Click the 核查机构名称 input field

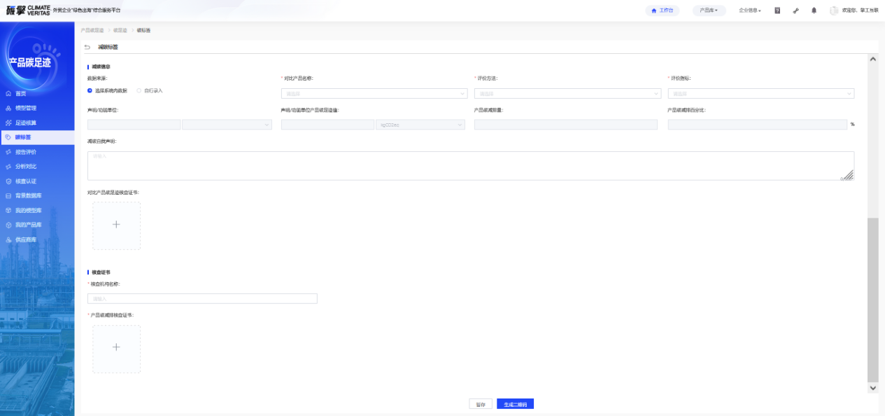pyautogui.click(x=202, y=298)
